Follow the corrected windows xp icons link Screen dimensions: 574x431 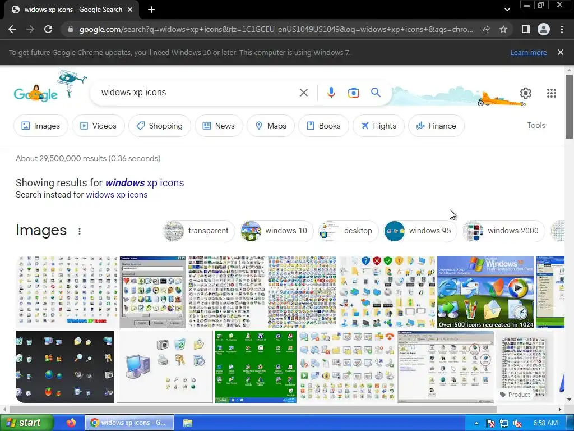point(145,182)
